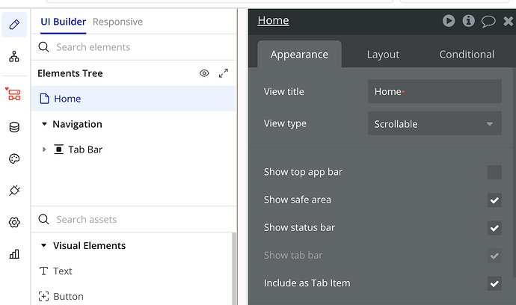This screenshot has height=305, width=516.
Task: Click the play icon in Home property header
Action: click(449, 21)
